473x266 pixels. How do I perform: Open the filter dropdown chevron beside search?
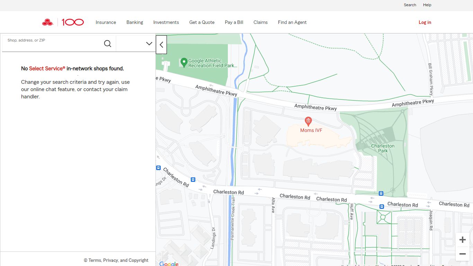pos(149,44)
